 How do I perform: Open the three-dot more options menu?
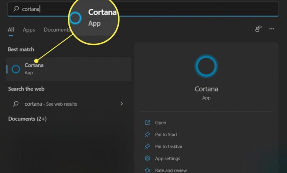tap(272, 29)
